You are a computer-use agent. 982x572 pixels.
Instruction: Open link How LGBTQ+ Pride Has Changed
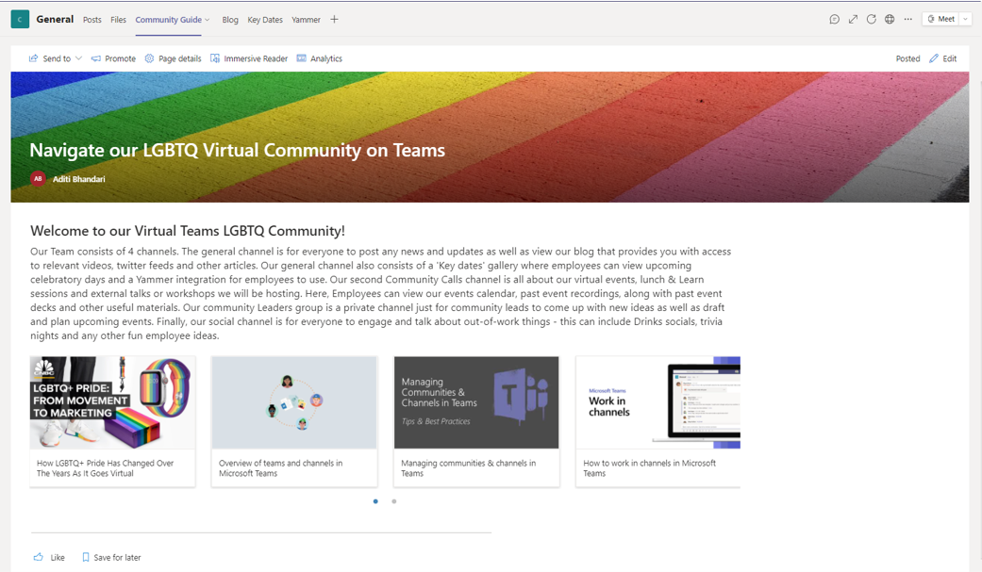(106, 468)
